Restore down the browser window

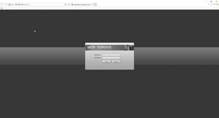[211, 2]
